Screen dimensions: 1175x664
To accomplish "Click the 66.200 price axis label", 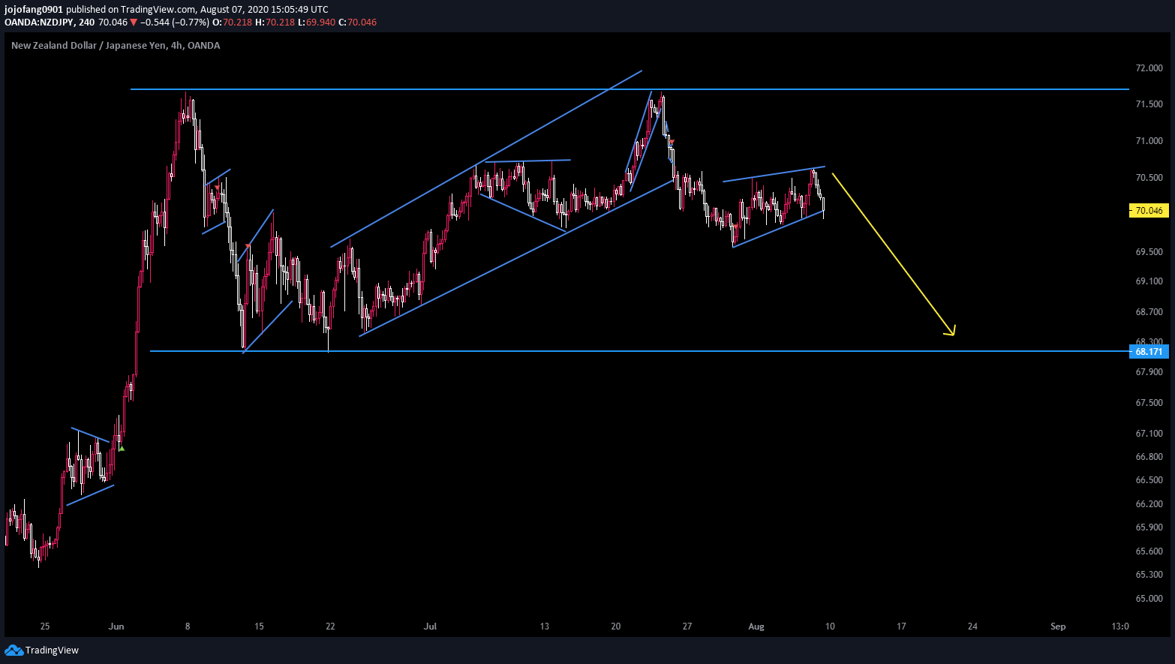I will coord(1149,504).
